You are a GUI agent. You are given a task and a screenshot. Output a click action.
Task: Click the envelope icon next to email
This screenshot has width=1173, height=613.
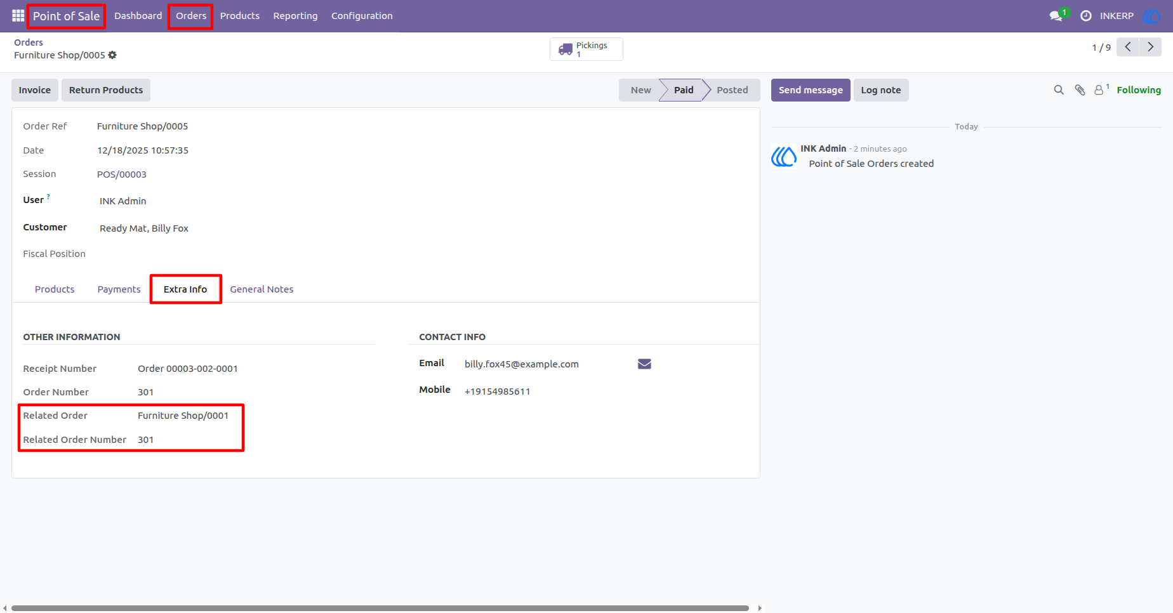point(644,364)
